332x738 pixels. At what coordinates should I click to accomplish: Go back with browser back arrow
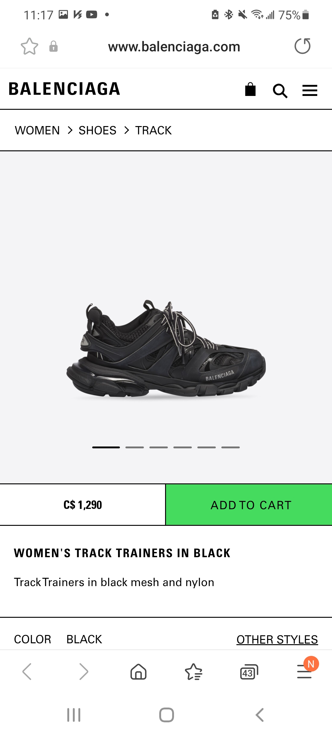[x=27, y=672]
